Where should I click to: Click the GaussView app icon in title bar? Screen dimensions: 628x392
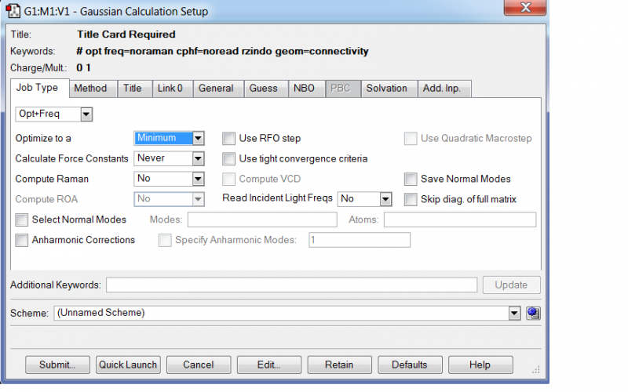pos(13,11)
